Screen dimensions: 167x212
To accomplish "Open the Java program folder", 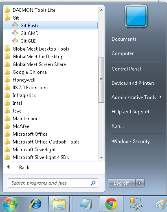I will (x=50, y=110).
